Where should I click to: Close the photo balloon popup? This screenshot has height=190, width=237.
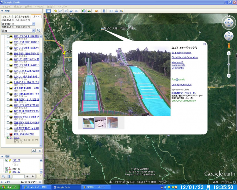204,44
